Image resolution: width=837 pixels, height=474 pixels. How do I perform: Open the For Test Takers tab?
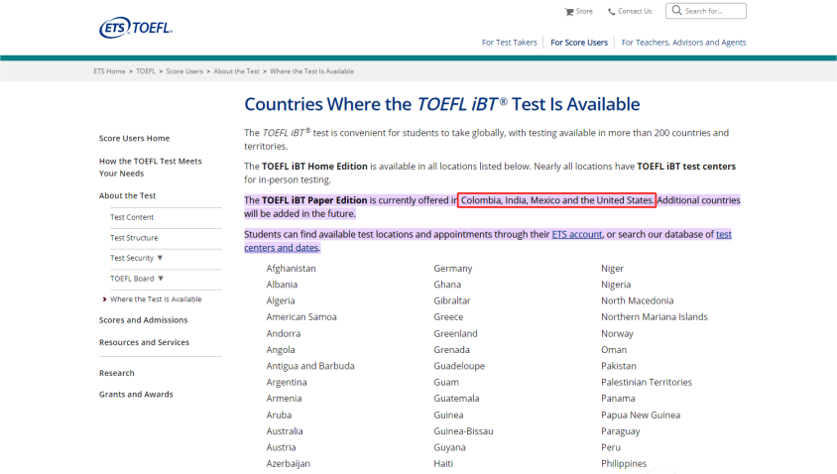[x=509, y=43]
